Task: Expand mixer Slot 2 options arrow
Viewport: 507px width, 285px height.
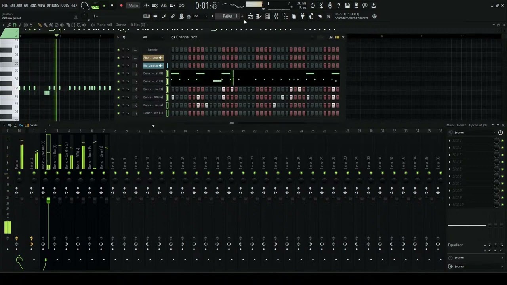Action: tap(450, 148)
